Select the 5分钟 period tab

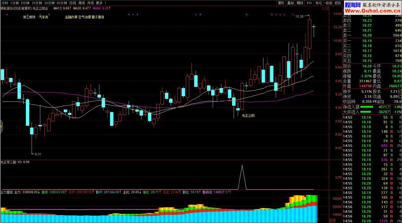tap(25, 3)
